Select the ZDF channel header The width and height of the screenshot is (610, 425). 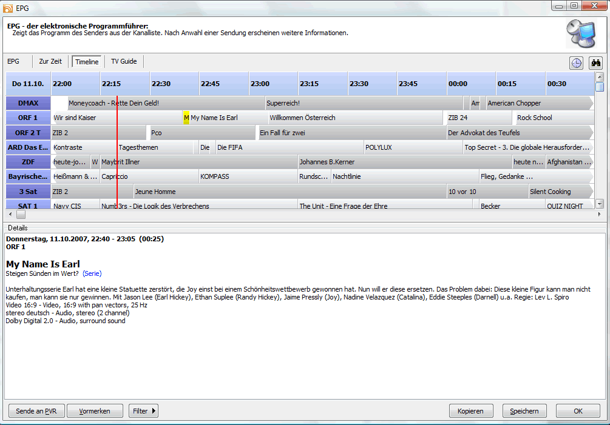click(x=28, y=162)
